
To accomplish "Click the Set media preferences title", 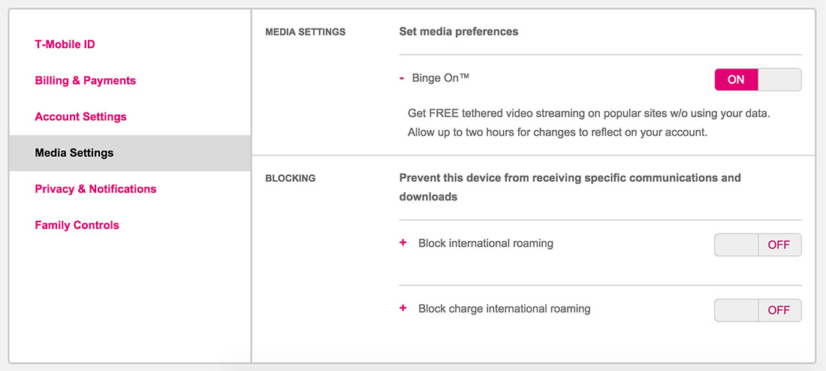I will (x=459, y=32).
